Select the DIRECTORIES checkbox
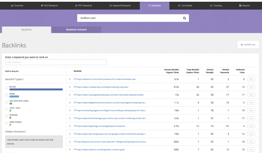The image size is (262, 153). (x=7, y=123)
